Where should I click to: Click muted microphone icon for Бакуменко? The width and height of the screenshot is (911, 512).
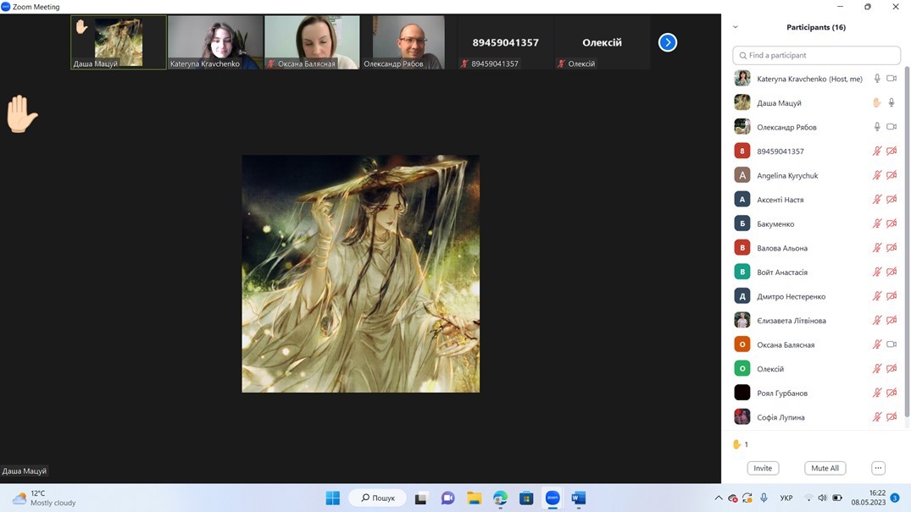point(877,223)
